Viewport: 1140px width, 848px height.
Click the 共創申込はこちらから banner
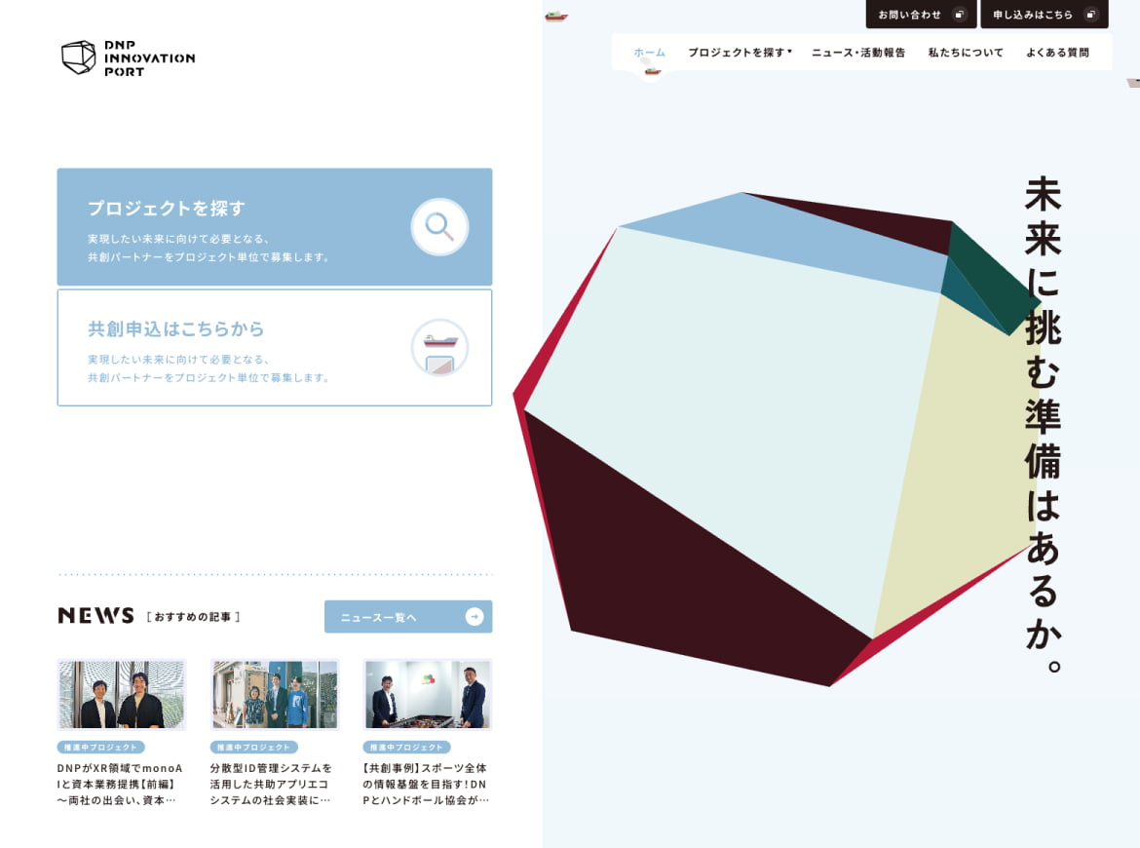click(x=275, y=348)
